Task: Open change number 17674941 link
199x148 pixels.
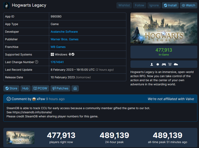Action: 57,62
